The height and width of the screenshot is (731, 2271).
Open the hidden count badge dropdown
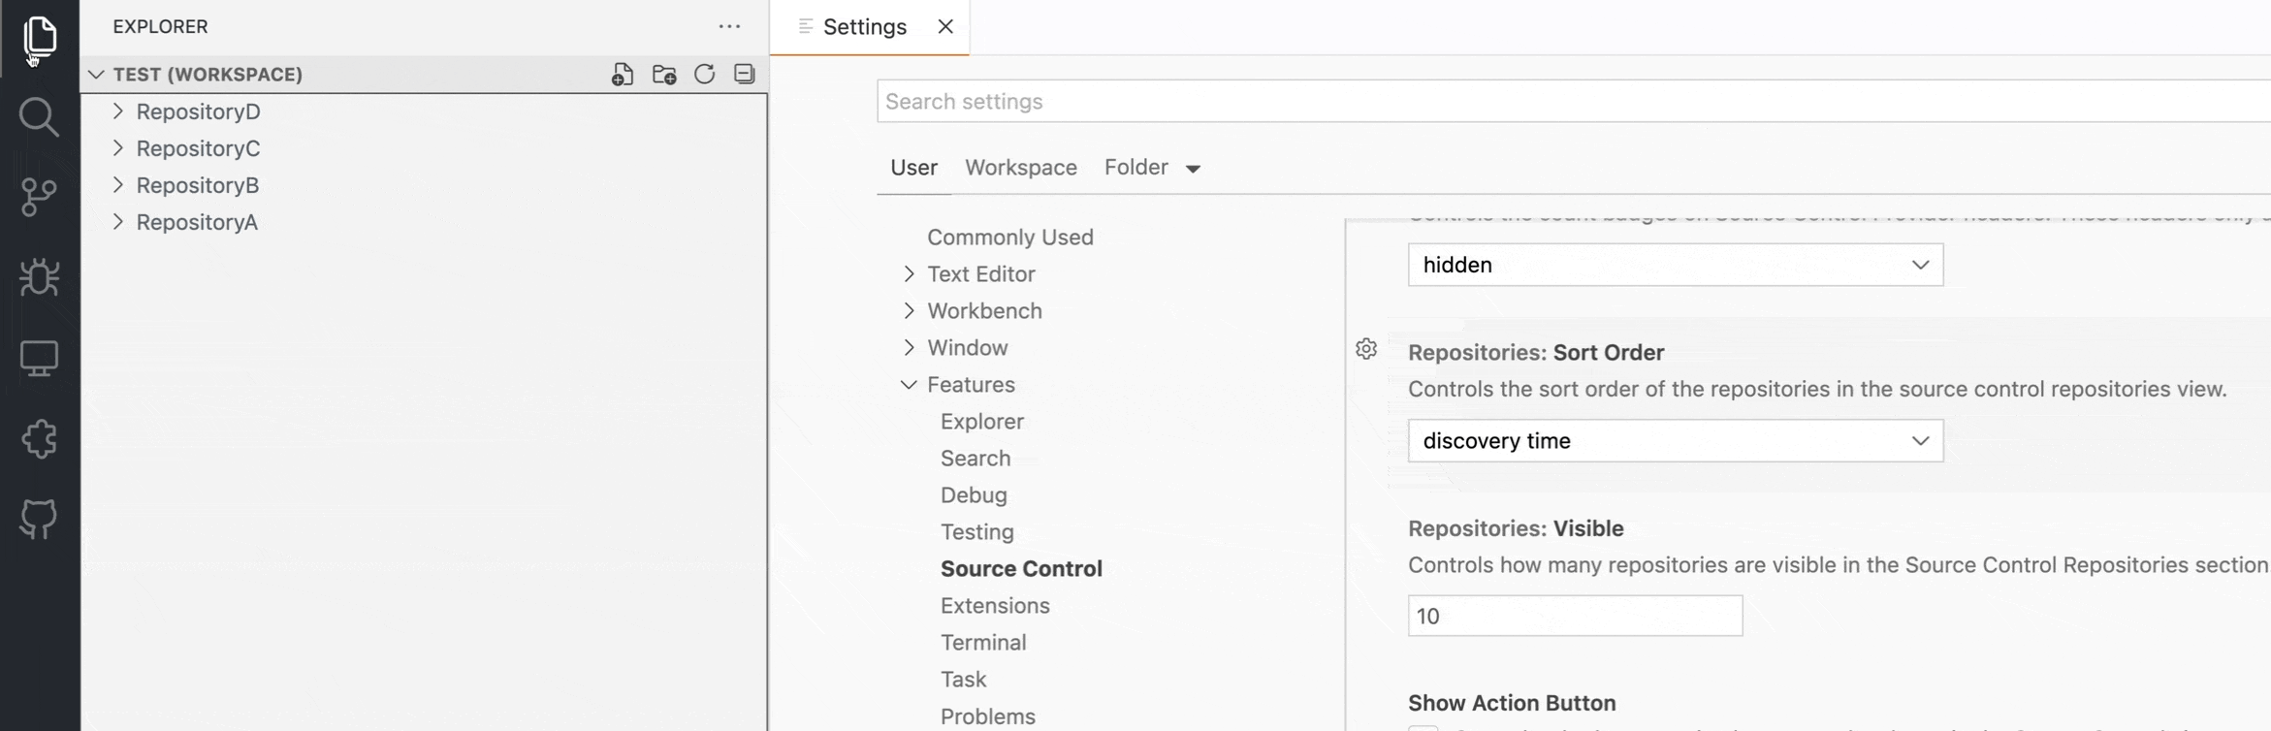[x=1676, y=265]
